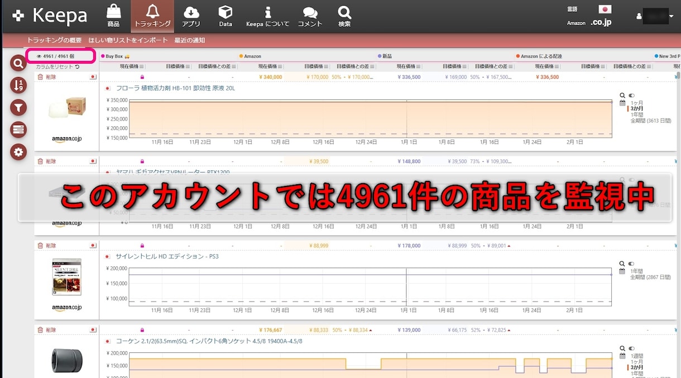681x378 pixels.
Task: Open the トラッキングの概要 tab
Action: click(x=54, y=40)
